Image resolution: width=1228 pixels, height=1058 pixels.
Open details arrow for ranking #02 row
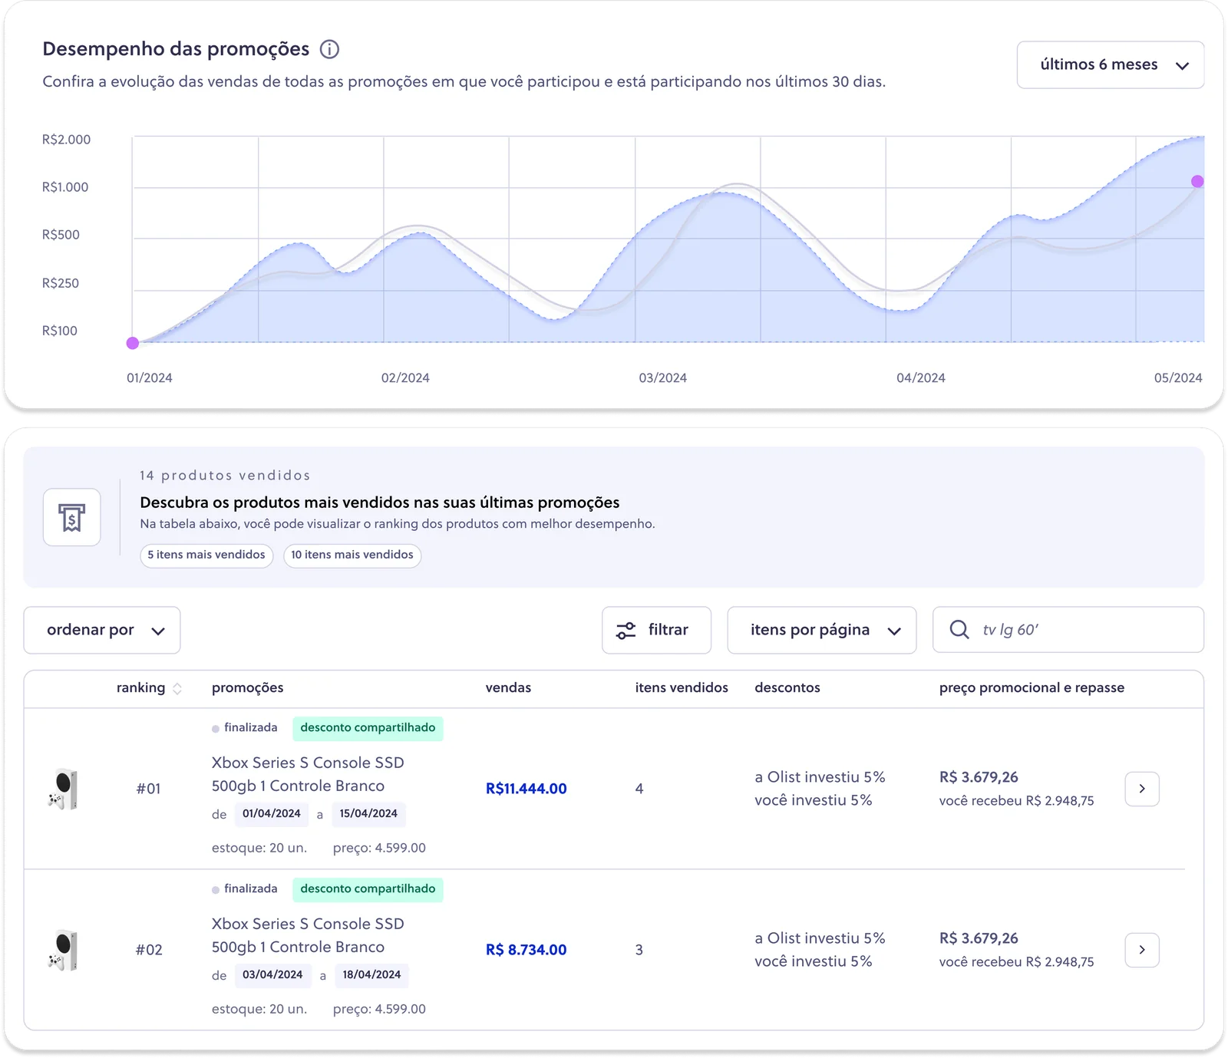(x=1142, y=950)
